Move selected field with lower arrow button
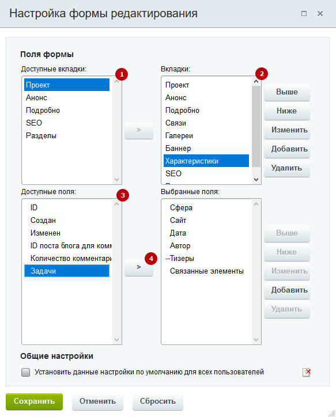Viewport: 336px width, 417px height. click(138, 267)
